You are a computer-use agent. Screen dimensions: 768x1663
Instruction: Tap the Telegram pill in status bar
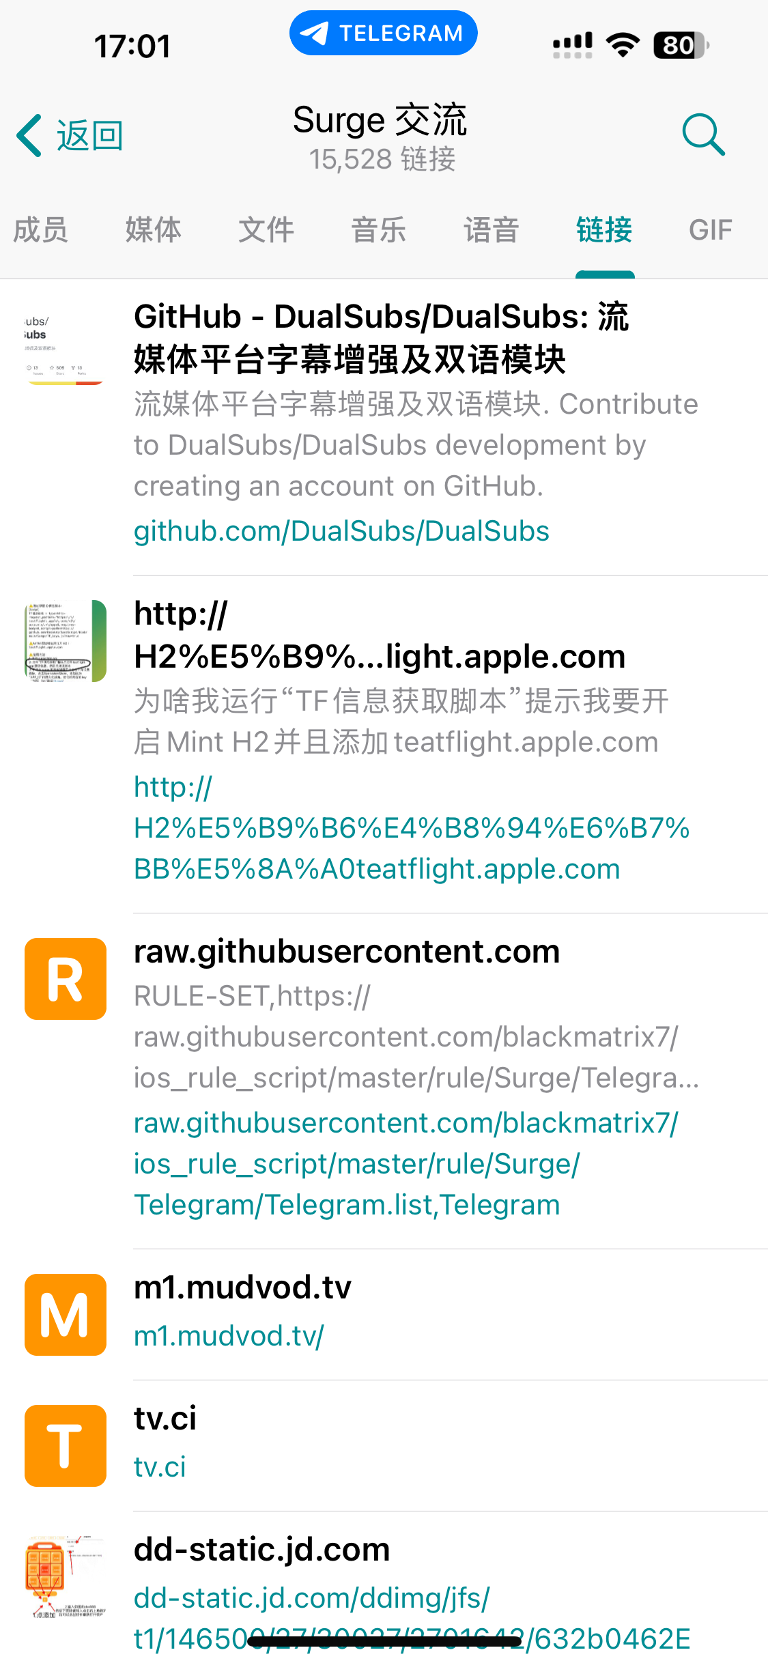point(383,33)
